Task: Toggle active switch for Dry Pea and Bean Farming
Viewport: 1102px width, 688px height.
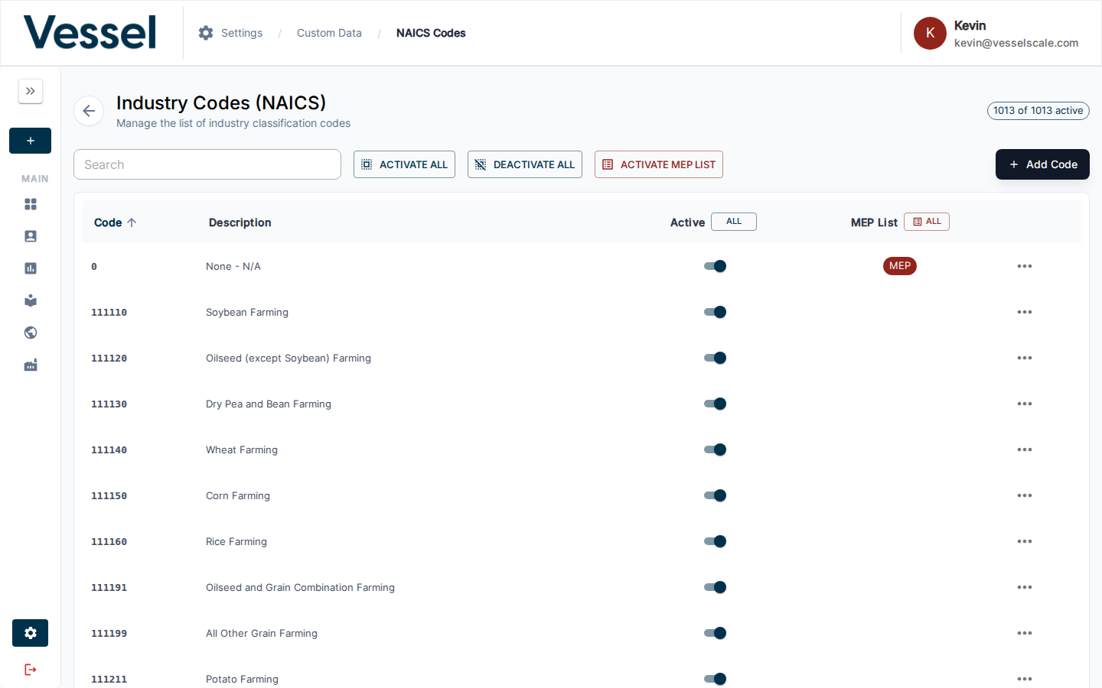Action: 715,404
